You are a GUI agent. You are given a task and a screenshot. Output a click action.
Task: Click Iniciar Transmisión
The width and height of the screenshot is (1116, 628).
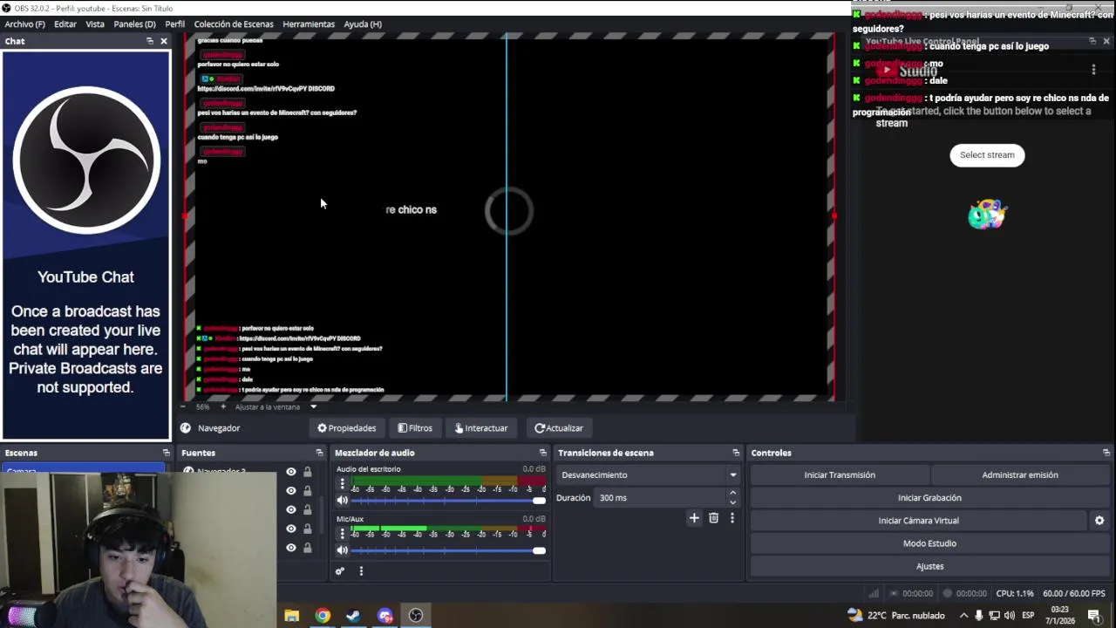[840, 475]
